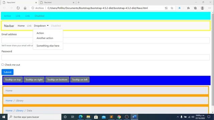Open Google Chrome from the taskbar
The height and width of the screenshot is (120, 214).
119,117
